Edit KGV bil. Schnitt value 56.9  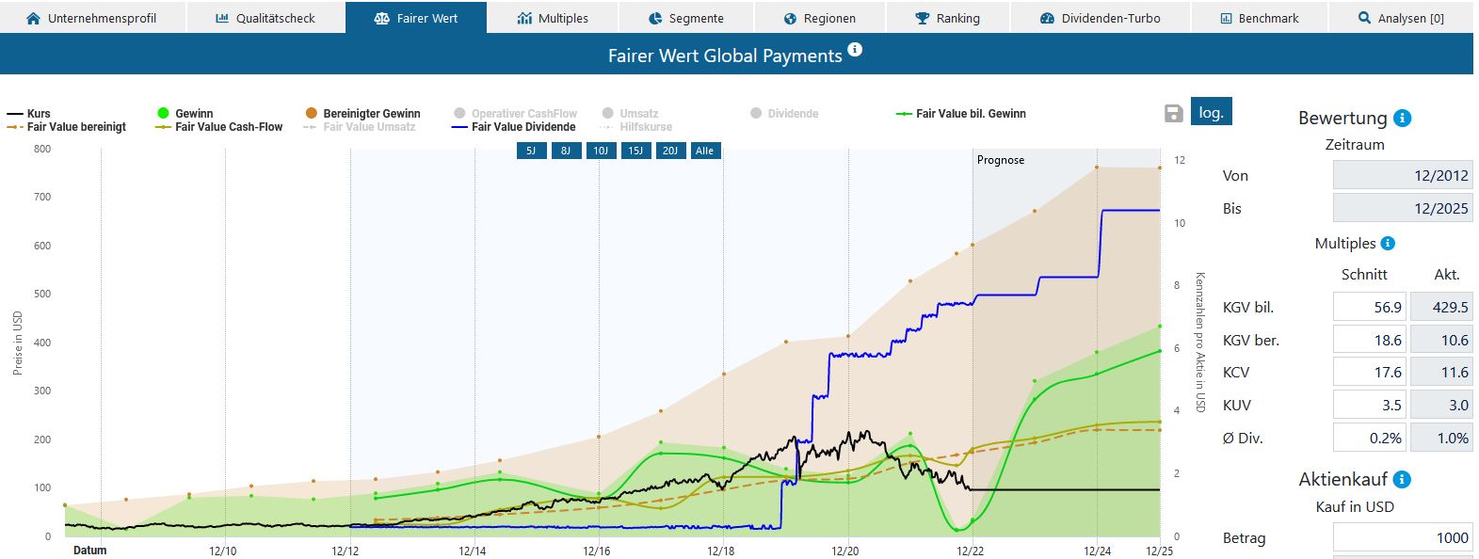point(1370,307)
